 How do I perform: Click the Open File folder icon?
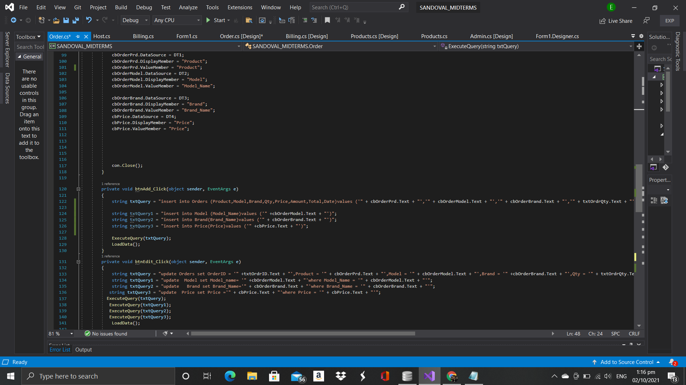tap(56, 20)
